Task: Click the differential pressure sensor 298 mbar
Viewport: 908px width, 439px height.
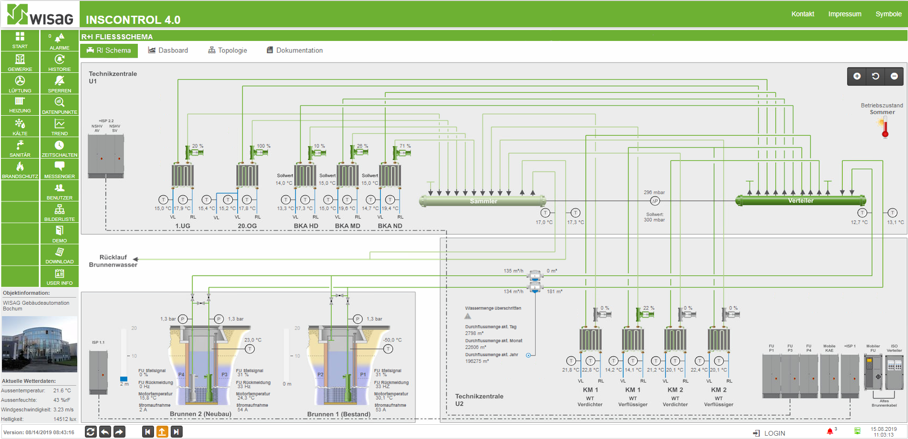Action: [655, 201]
